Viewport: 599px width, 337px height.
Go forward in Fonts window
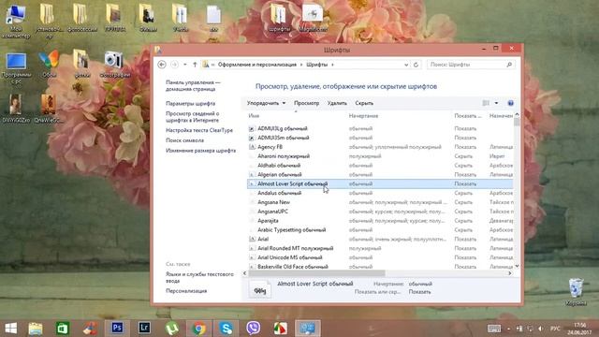174,65
